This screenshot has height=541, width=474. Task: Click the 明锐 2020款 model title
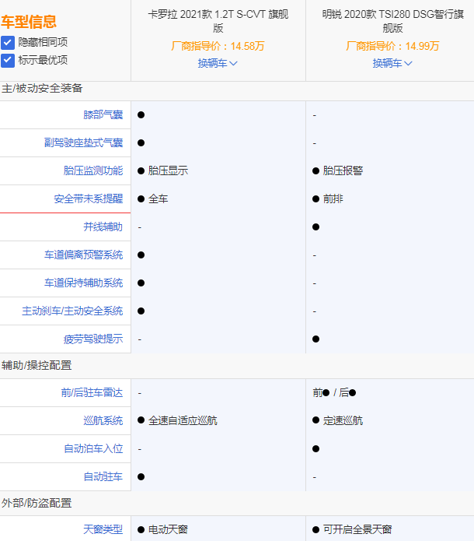tap(392, 21)
